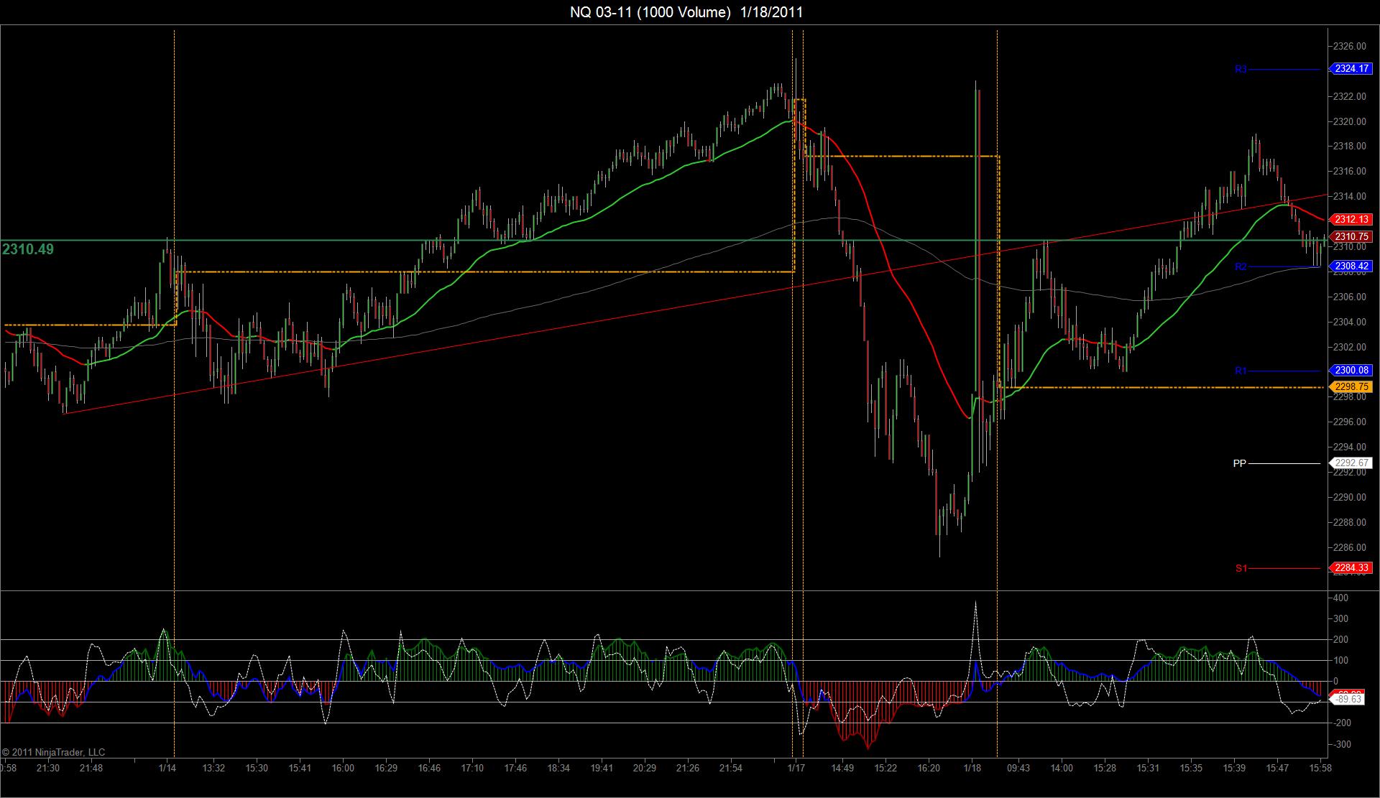Click the orange 2298.75 price marker

point(1352,387)
